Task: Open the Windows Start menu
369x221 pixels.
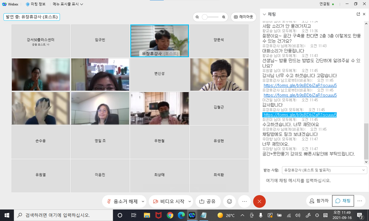Action: pos(7,215)
